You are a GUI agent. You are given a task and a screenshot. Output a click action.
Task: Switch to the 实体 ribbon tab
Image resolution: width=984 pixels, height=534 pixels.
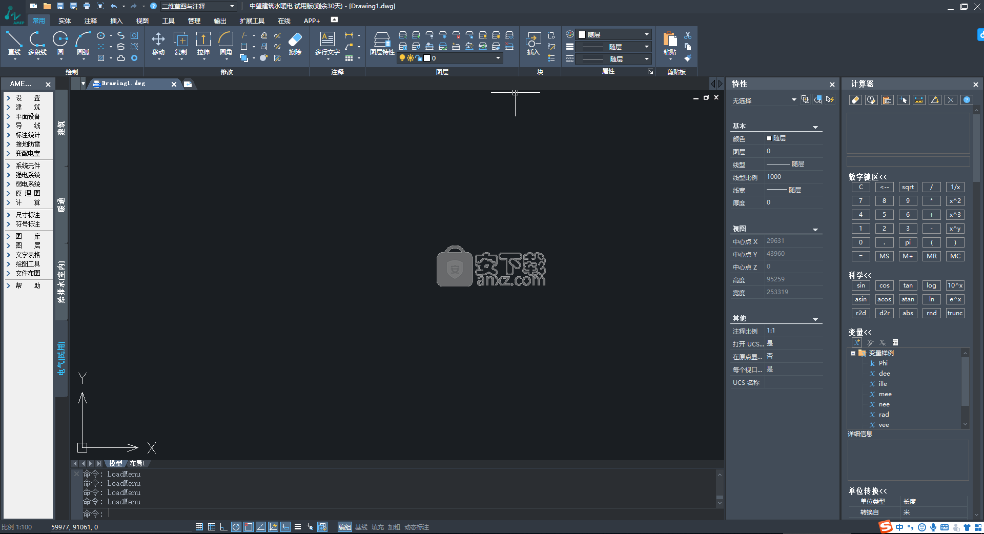tap(65, 20)
